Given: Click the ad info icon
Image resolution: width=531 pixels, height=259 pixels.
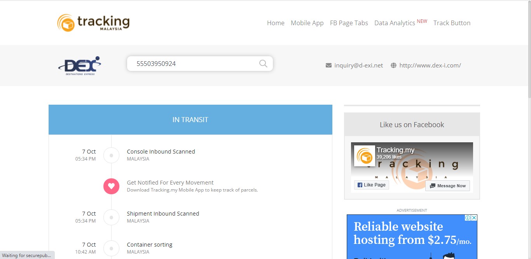Looking at the screenshot, I should click(468, 218).
